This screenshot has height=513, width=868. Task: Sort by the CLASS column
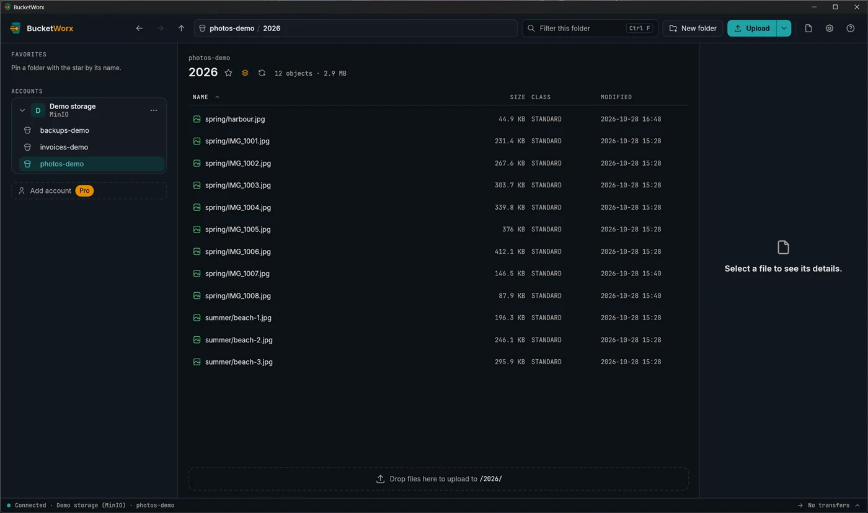click(x=541, y=97)
